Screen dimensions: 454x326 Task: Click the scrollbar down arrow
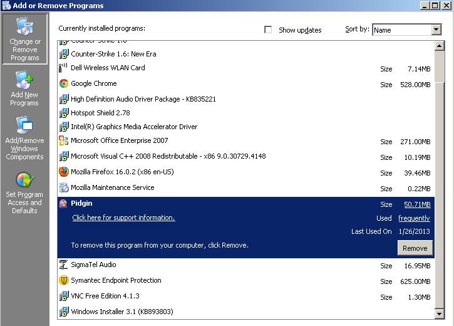coord(439,313)
